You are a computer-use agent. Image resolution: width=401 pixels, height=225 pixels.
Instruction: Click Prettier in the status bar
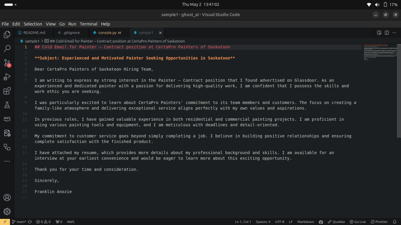[x=379, y=222]
